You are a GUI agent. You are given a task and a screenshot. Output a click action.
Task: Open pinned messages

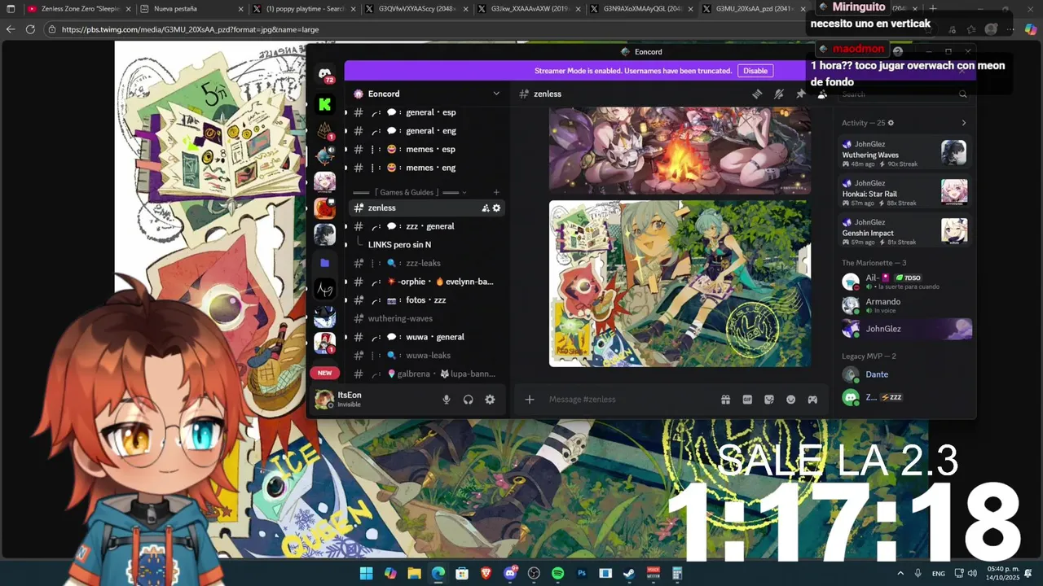coord(801,94)
